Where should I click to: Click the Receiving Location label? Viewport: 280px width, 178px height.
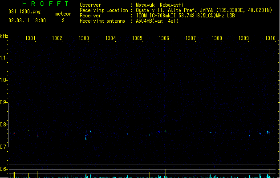104,10
